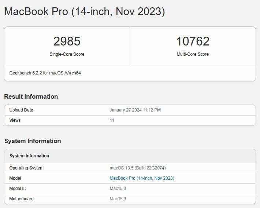Viewport: 260px width, 208px height.
Task: Select the Multi-Core Score label
Action: pyautogui.click(x=193, y=54)
